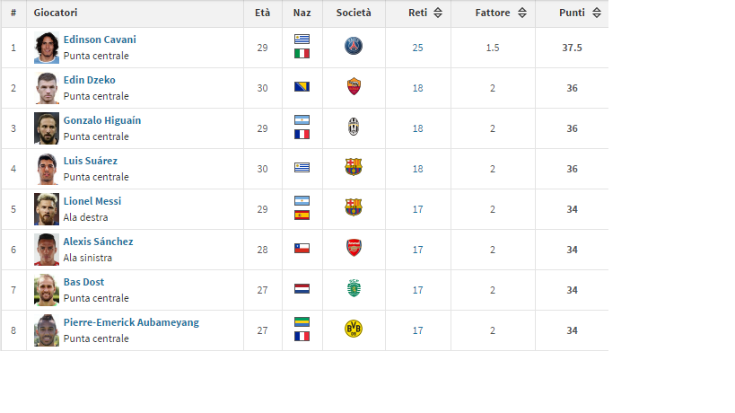This screenshot has width=735, height=413.
Task: Open the AS Roma club crest
Action: (354, 87)
